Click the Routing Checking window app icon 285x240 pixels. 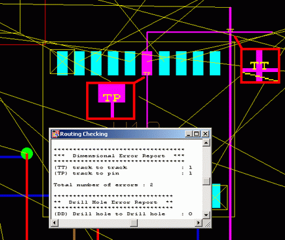coord(56,134)
